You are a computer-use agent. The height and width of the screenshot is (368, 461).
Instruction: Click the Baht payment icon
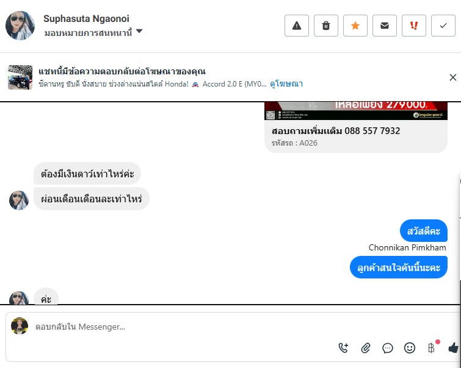click(x=431, y=348)
